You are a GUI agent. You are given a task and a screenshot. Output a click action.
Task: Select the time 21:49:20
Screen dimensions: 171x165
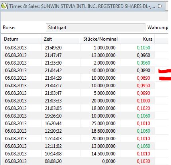pos(53,48)
